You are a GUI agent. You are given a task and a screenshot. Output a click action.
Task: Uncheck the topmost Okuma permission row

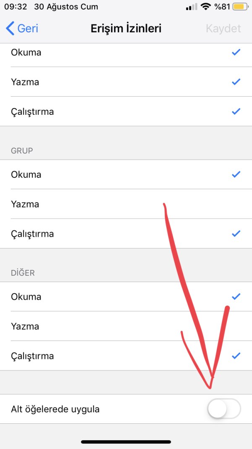(126, 53)
